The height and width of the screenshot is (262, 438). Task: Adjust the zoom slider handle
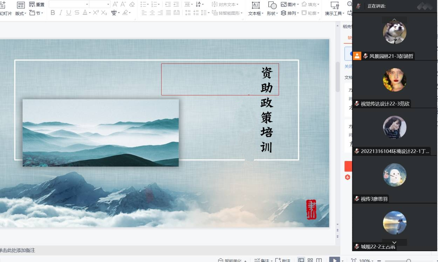409,261
